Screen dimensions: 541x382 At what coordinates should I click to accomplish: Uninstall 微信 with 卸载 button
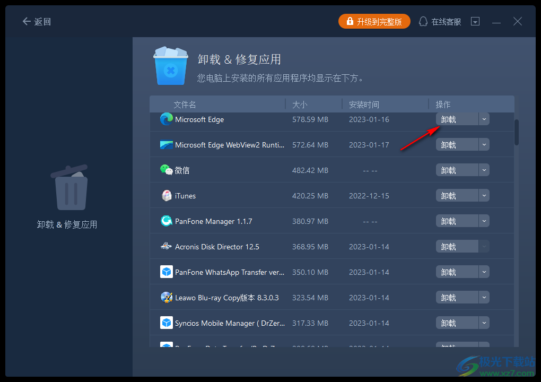pyautogui.click(x=457, y=170)
